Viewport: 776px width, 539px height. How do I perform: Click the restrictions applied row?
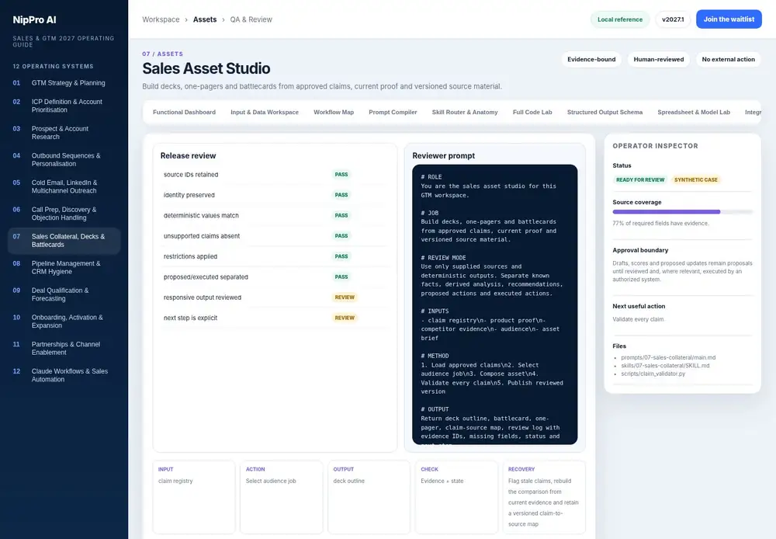(x=275, y=256)
